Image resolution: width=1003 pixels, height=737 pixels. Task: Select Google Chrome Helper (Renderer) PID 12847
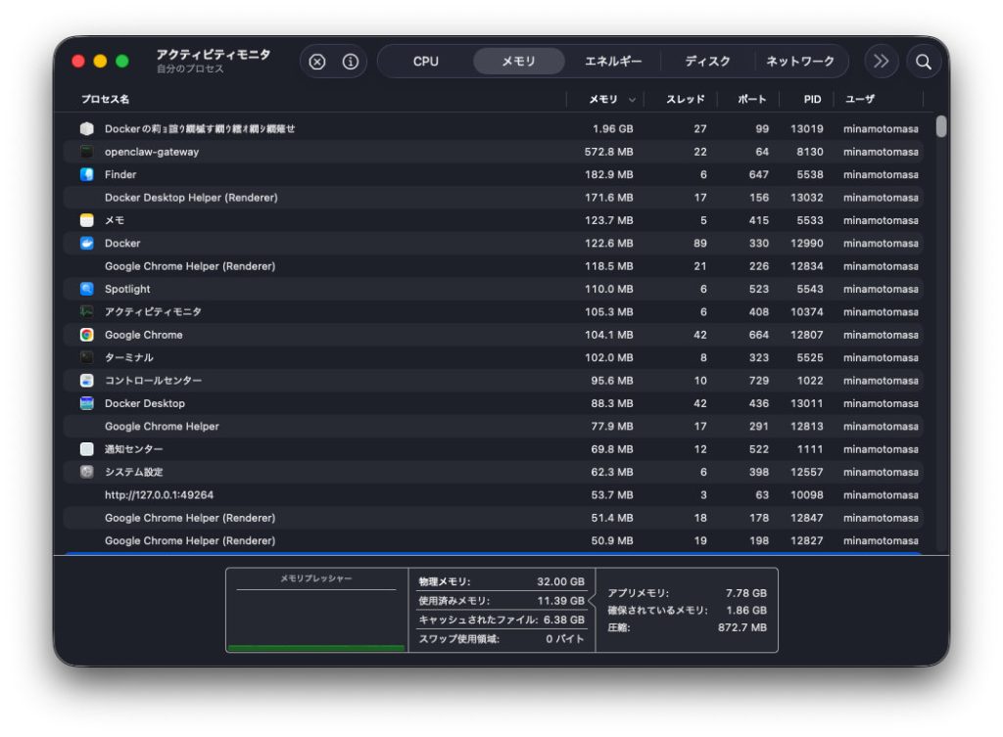[493, 518]
